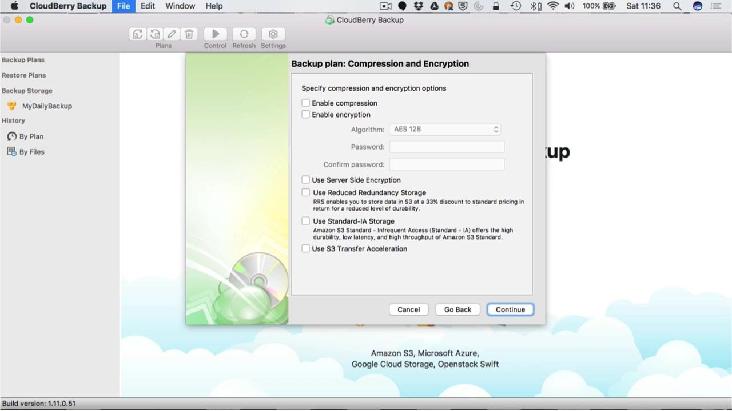Enable compression checkbox
The width and height of the screenshot is (732, 411).
[x=306, y=103]
